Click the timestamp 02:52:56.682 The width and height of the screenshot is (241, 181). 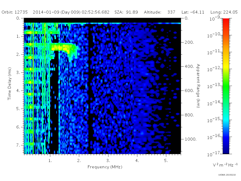pos(95,12)
